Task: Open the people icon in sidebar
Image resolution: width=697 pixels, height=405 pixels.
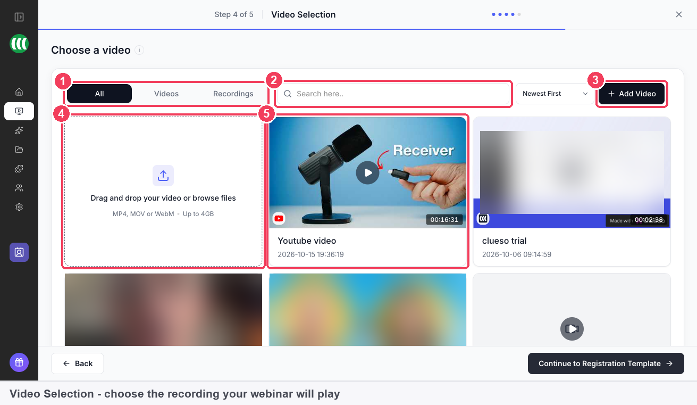Action: (19, 188)
